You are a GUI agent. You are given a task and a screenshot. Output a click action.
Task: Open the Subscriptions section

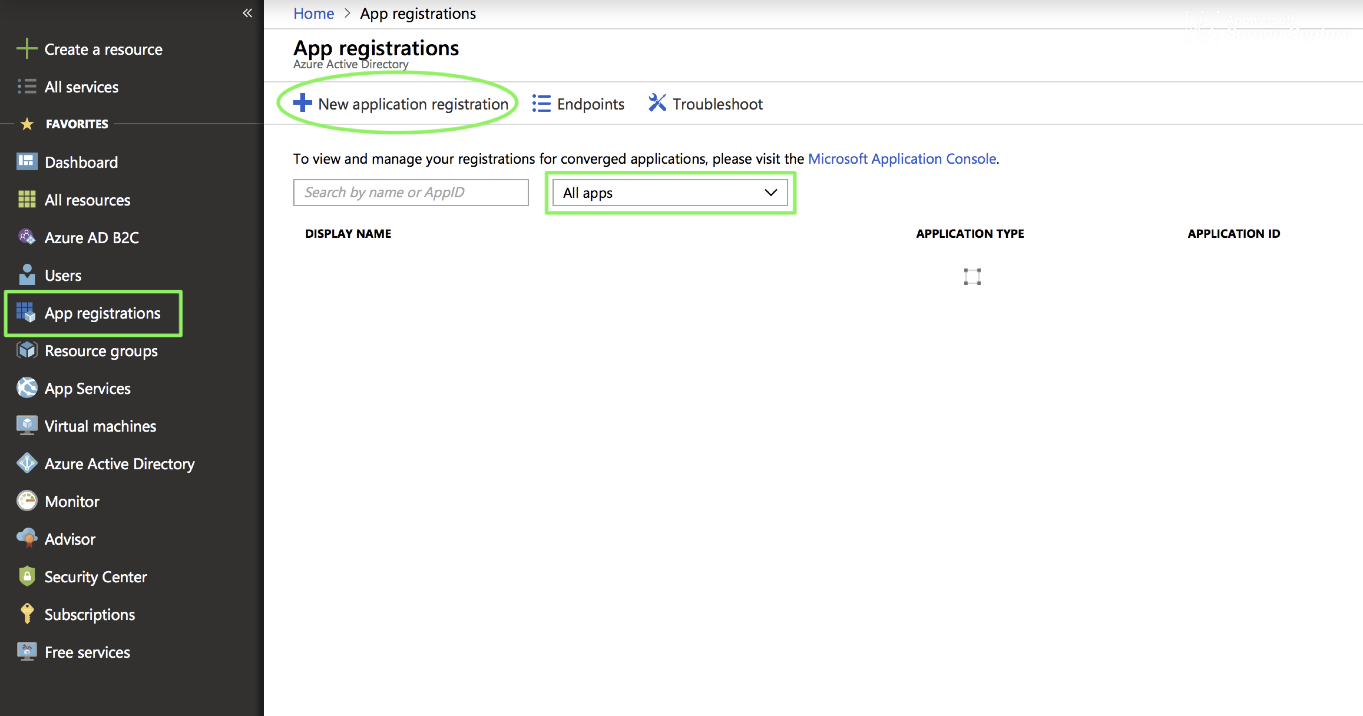[x=90, y=614]
